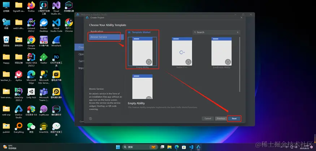
Task: Open the 微信 WeChat shortcut
Action: point(31,128)
